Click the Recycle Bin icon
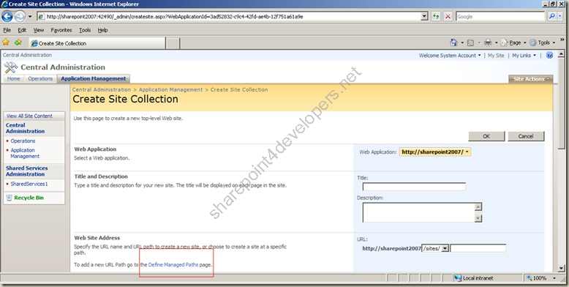 (9, 198)
